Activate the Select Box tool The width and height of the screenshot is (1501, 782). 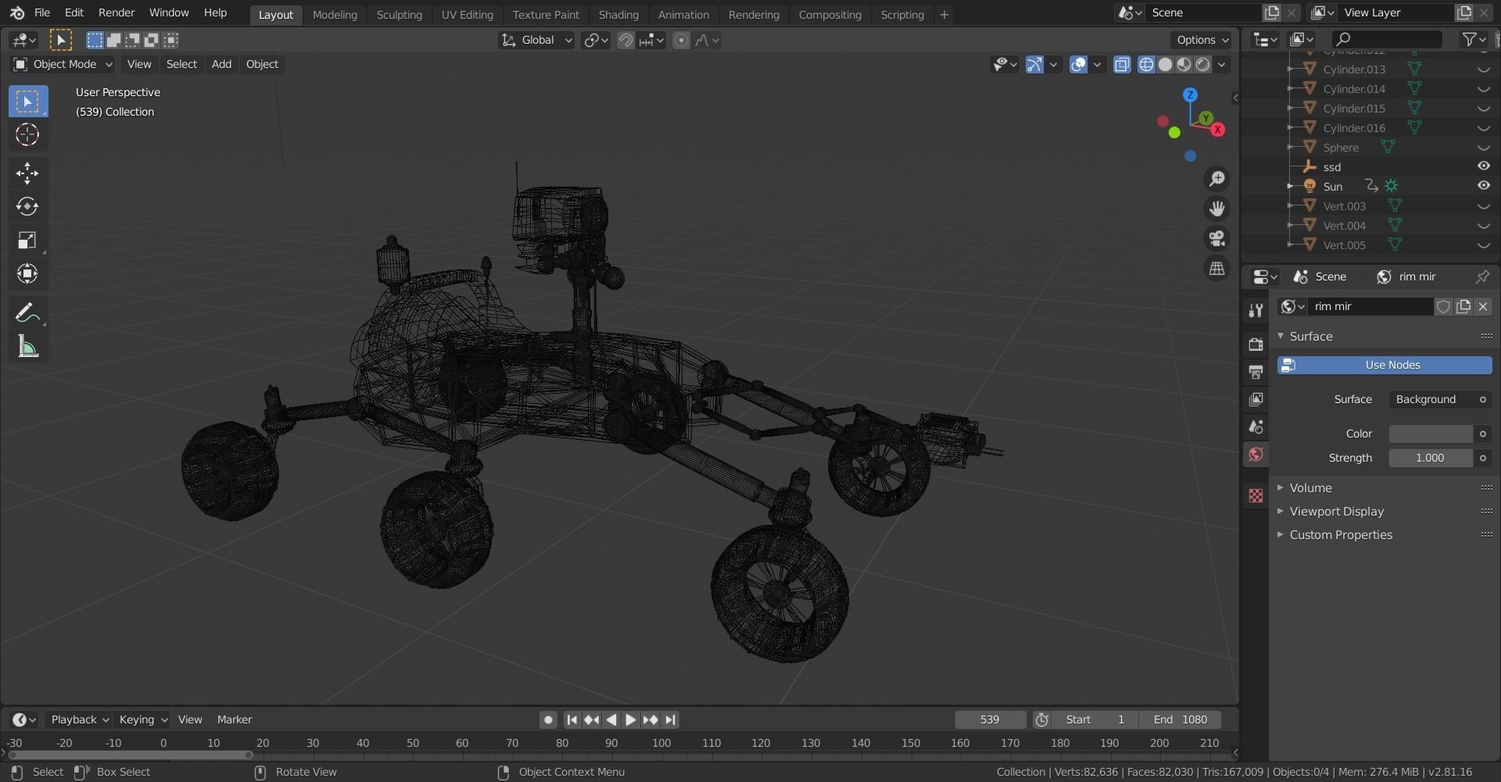pos(27,101)
